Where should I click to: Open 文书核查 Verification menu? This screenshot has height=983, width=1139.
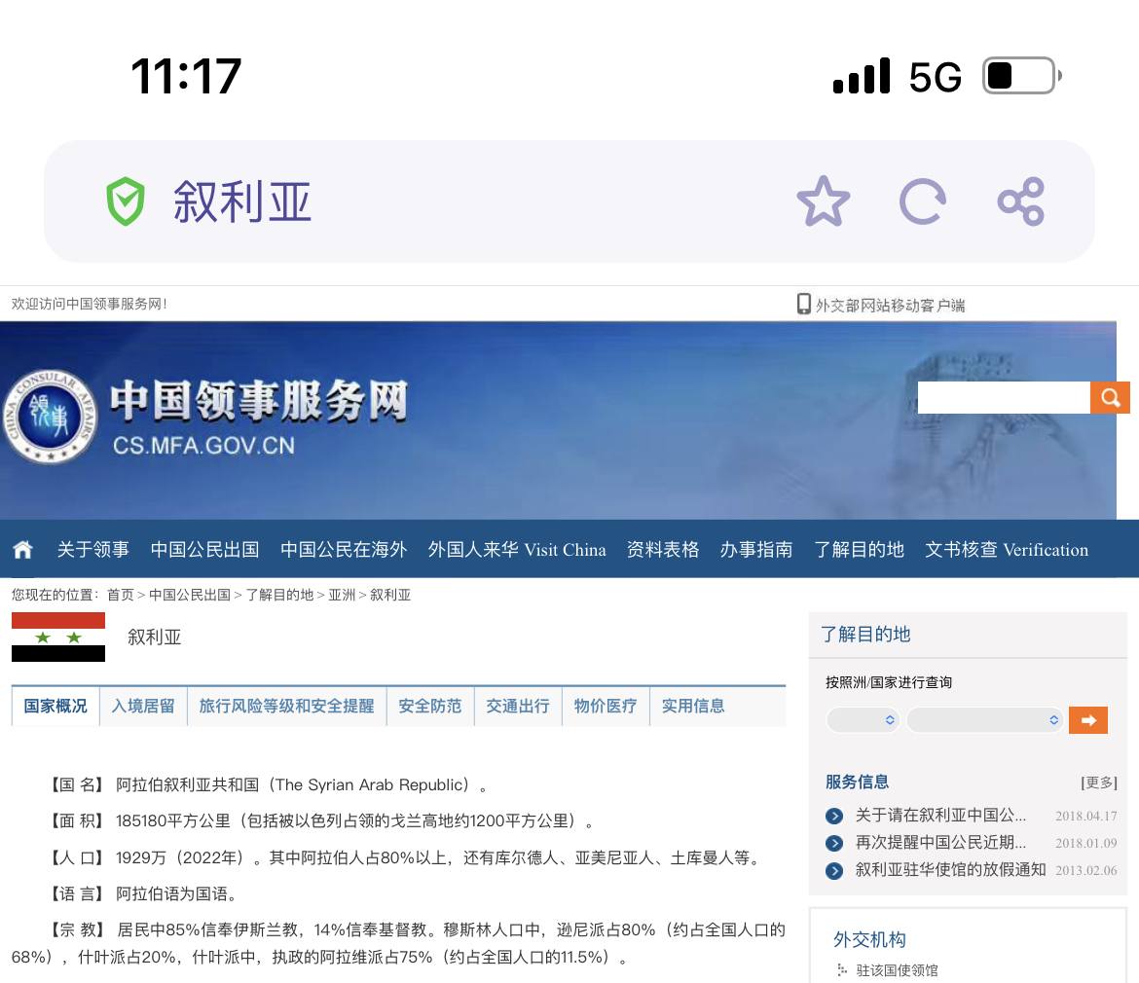coord(1007,550)
